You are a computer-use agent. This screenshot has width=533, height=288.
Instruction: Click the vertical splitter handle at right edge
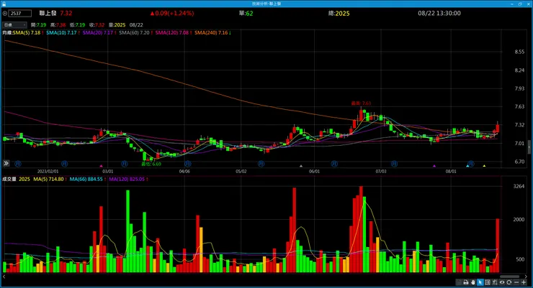(x=529, y=147)
